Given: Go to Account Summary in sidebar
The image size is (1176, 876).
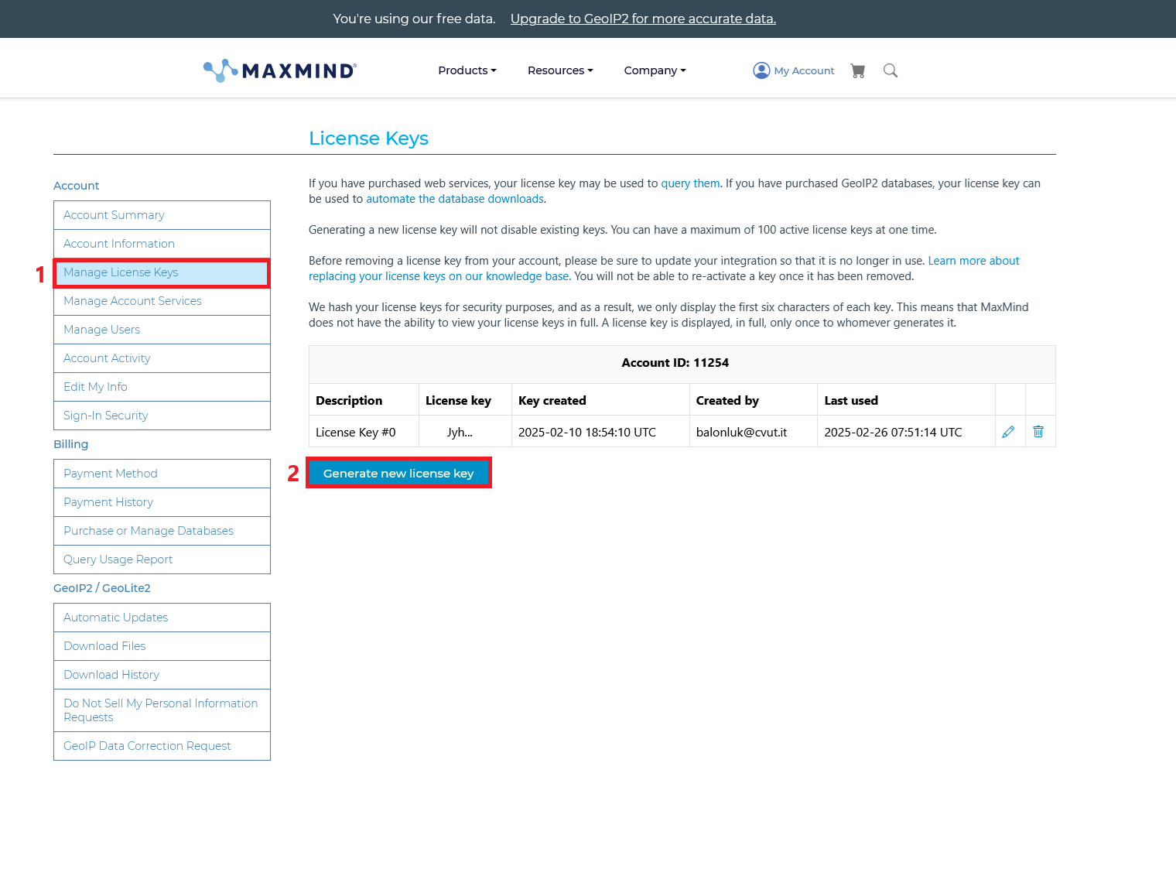Looking at the screenshot, I should tap(114, 215).
